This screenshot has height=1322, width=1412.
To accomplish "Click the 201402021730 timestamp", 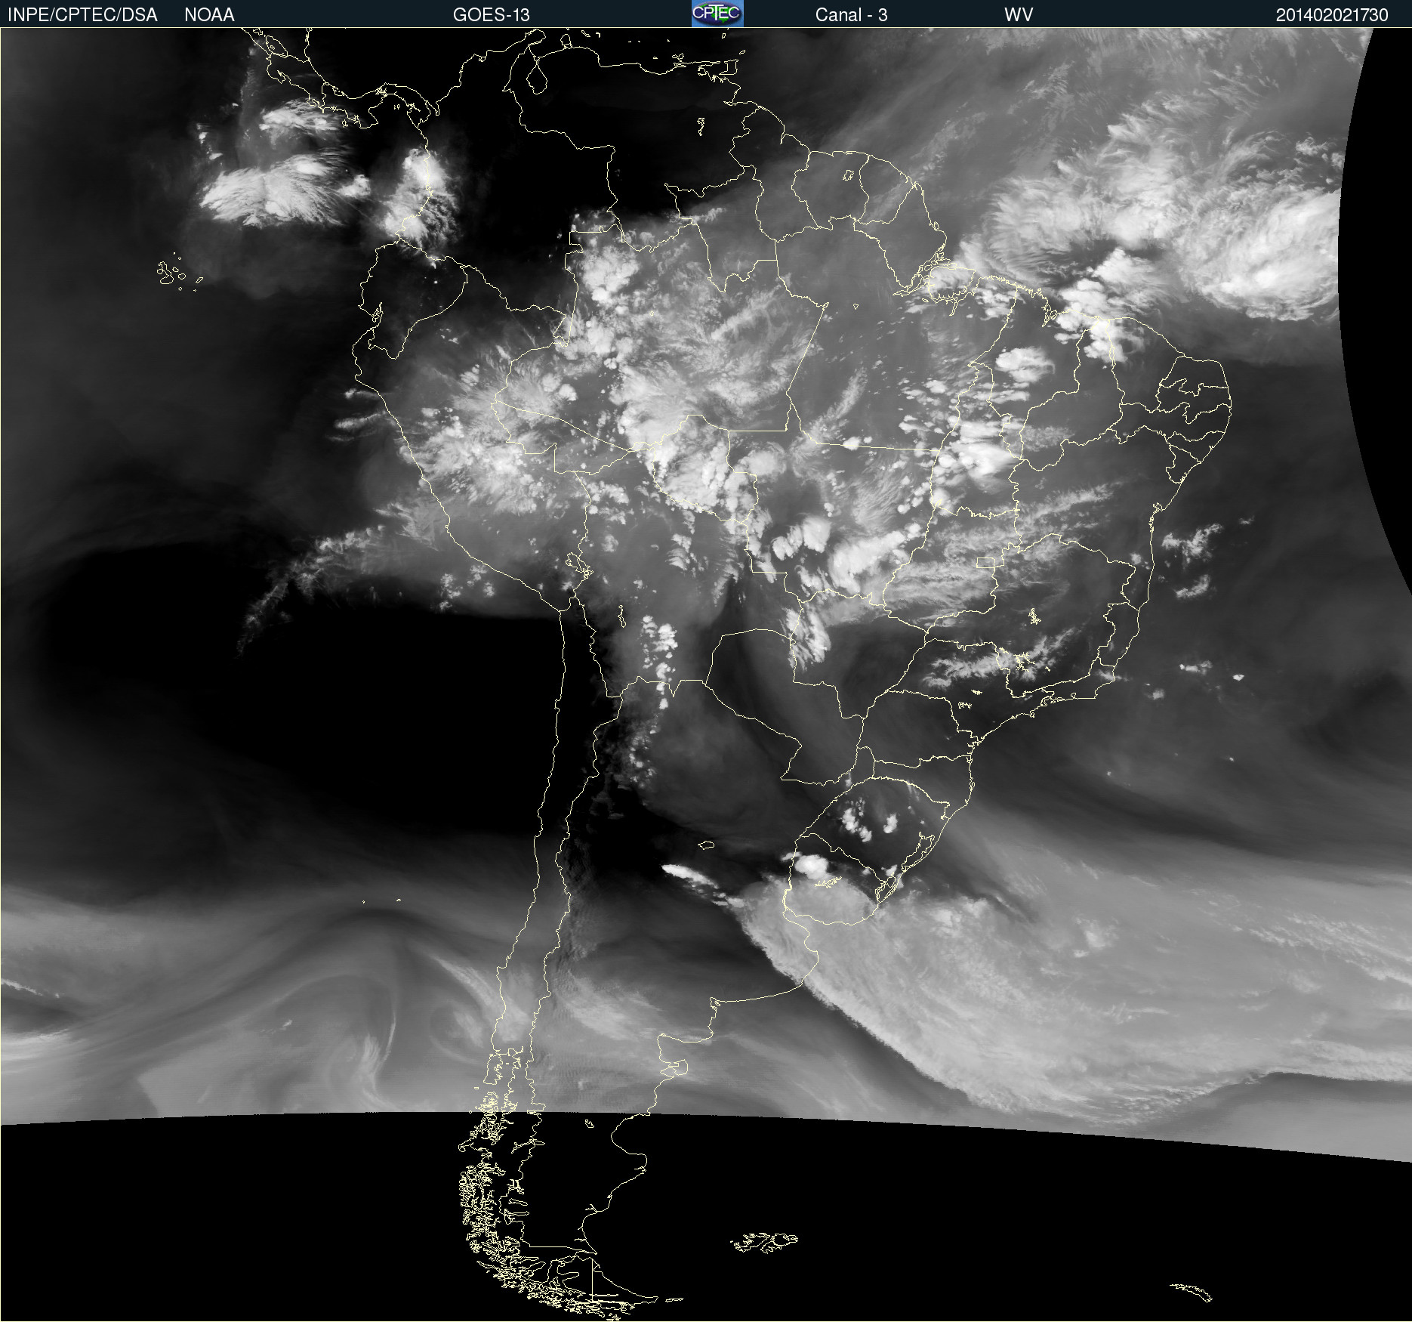I will click(x=1332, y=15).
